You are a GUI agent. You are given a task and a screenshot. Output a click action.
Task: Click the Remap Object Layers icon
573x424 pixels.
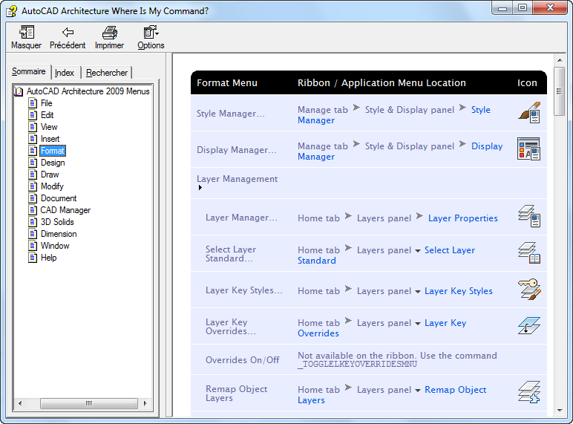click(x=529, y=392)
